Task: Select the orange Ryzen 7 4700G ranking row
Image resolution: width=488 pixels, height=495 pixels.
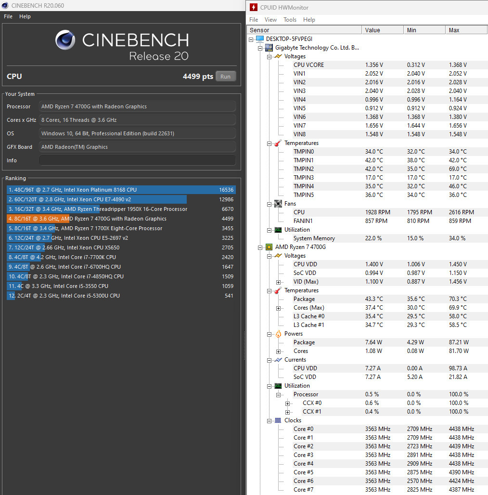Action: coord(121,219)
